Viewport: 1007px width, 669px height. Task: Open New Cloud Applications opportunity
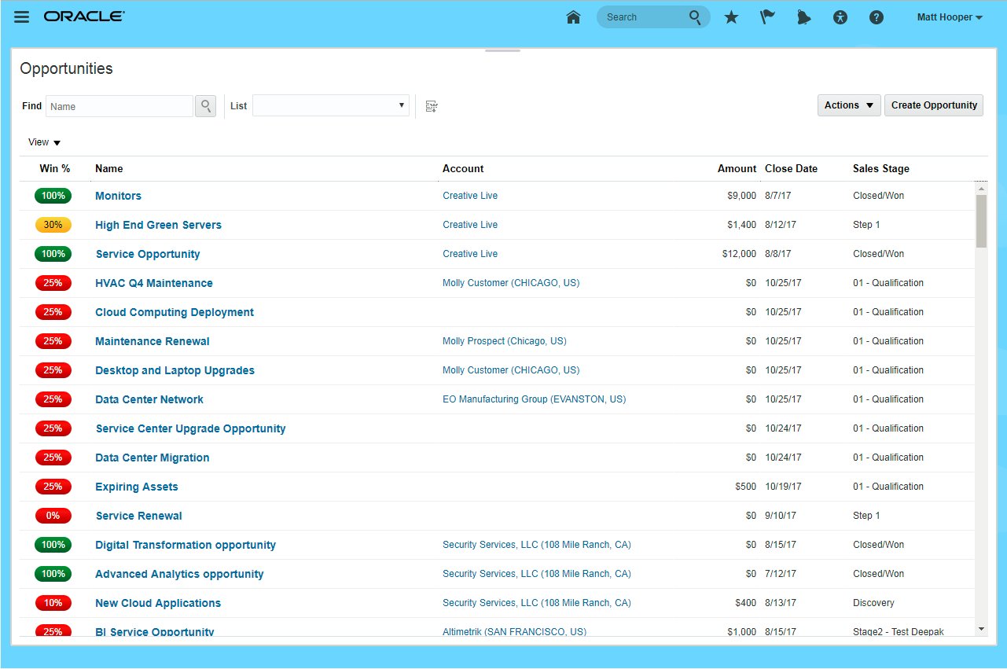coord(158,603)
